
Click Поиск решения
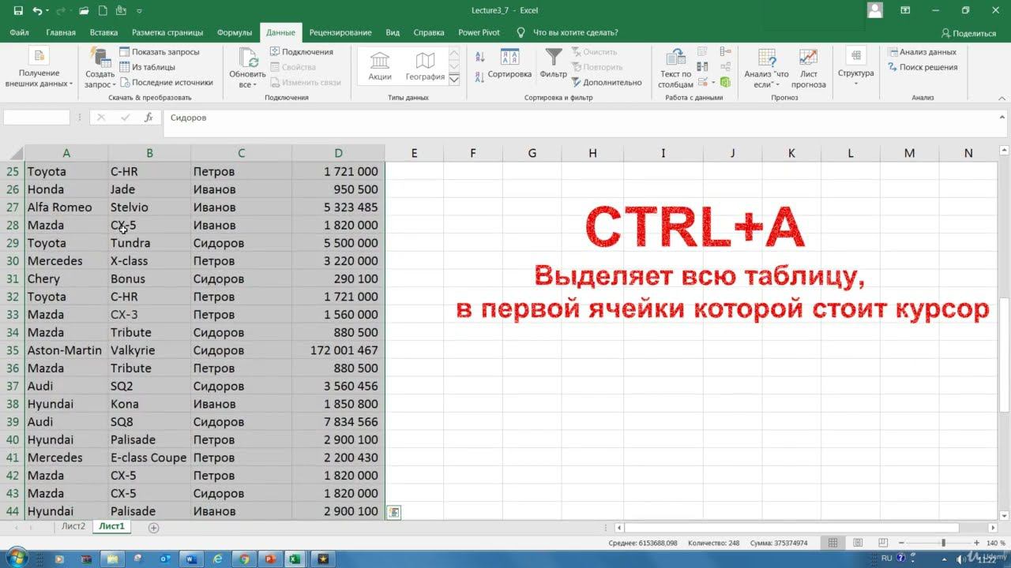tap(921, 67)
